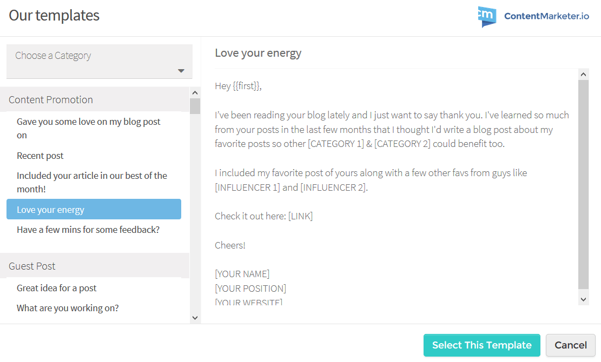Click the Select This Template button
Viewport: 601px width, 362px height.
point(482,345)
